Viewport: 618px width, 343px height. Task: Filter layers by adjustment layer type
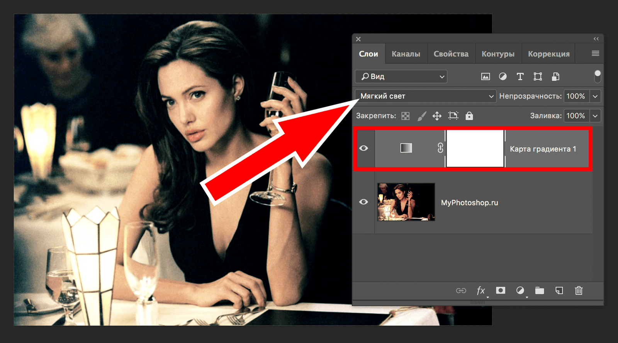point(503,76)
